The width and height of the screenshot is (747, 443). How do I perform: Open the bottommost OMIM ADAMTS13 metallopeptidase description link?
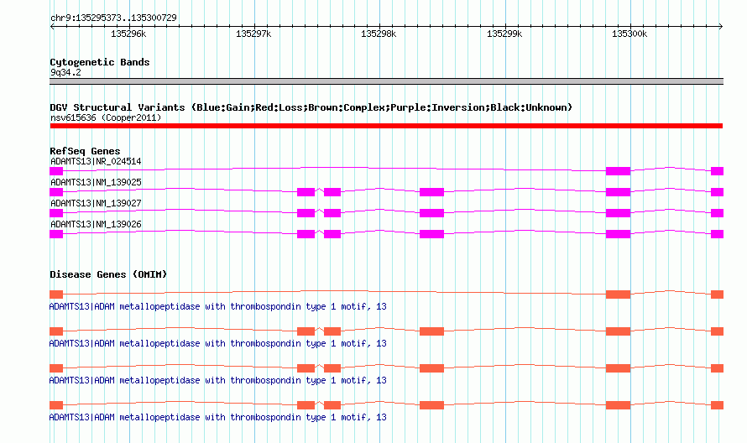[217, 417]
